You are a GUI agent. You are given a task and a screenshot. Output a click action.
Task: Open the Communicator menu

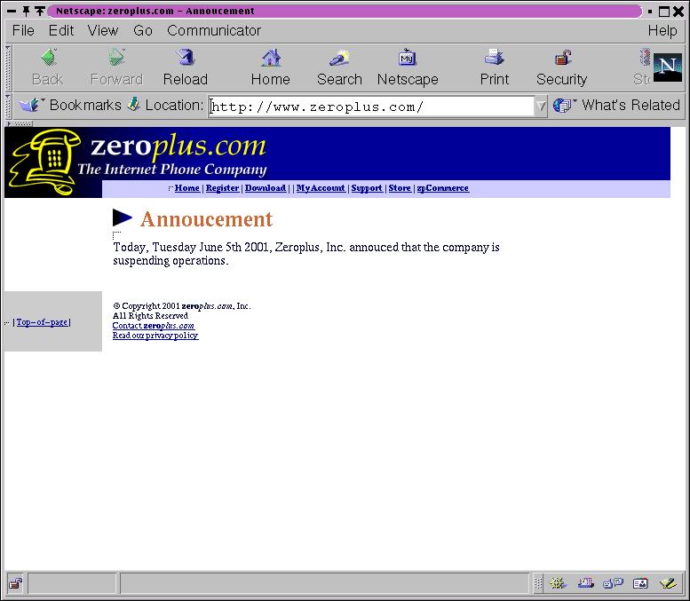tap(214, 30)
